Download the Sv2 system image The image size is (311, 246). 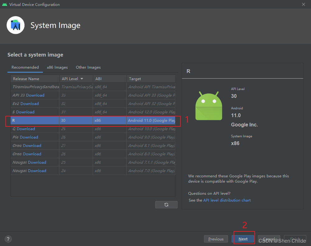pyautogui.click(x=30, y=104)
